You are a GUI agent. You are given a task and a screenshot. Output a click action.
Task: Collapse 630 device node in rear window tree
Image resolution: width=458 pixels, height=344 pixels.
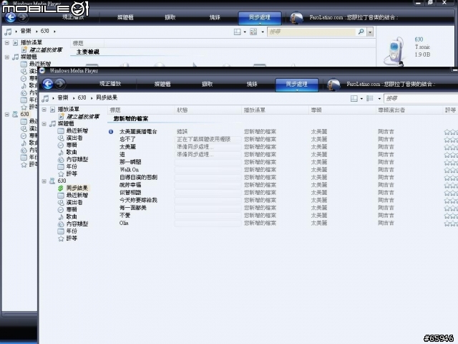[x=6, y=115]
